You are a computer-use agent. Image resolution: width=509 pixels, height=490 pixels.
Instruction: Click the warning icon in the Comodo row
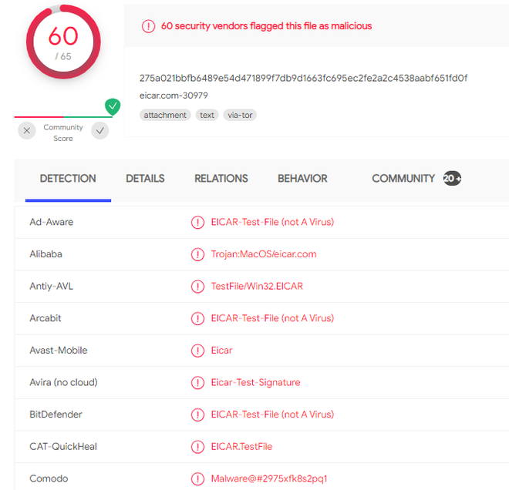tap(197, 478)
